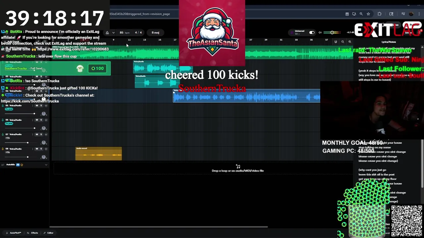Open the Effects tab
Viewport: 424px width, 238px height.
[x=32, y=233]
